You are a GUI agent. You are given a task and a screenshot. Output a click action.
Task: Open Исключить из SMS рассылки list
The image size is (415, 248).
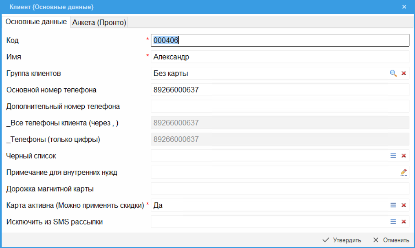(x=393, y=222)
